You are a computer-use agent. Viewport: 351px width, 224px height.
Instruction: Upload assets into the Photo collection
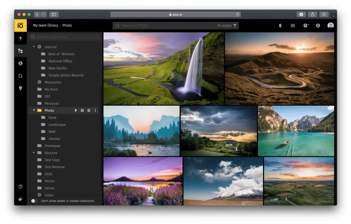coord(76,110)
